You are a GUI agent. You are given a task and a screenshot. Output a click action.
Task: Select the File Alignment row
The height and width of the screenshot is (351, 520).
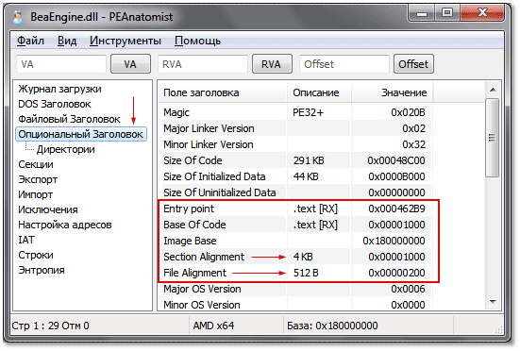point(295,273)
